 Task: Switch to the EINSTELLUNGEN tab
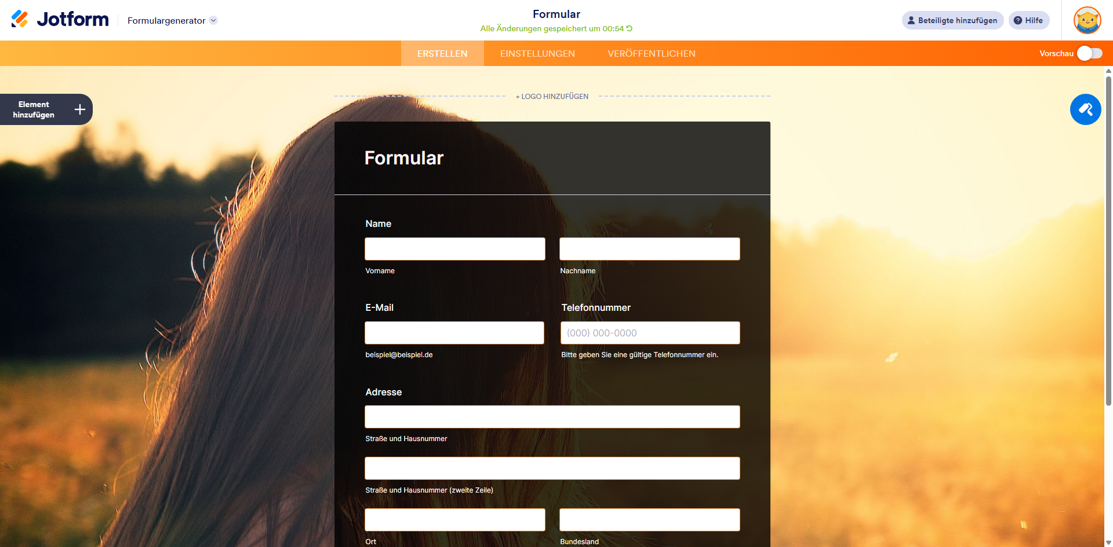pos(537,53)
